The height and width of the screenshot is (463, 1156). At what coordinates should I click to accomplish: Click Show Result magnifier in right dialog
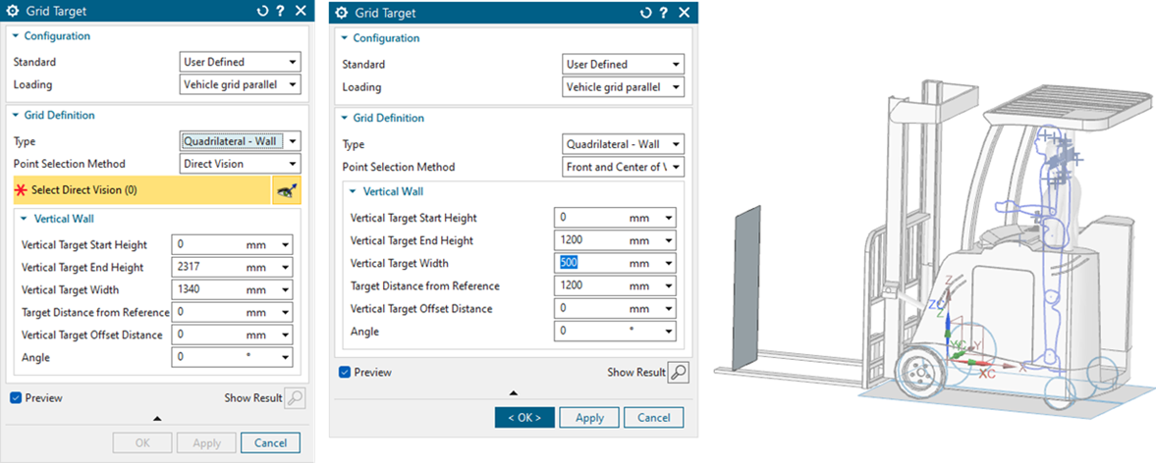(x=678, y=372)
